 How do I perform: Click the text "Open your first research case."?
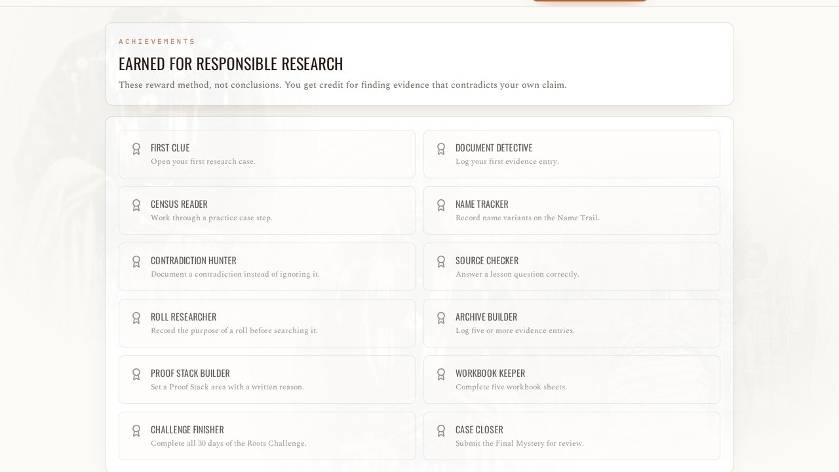coord(203,162)
